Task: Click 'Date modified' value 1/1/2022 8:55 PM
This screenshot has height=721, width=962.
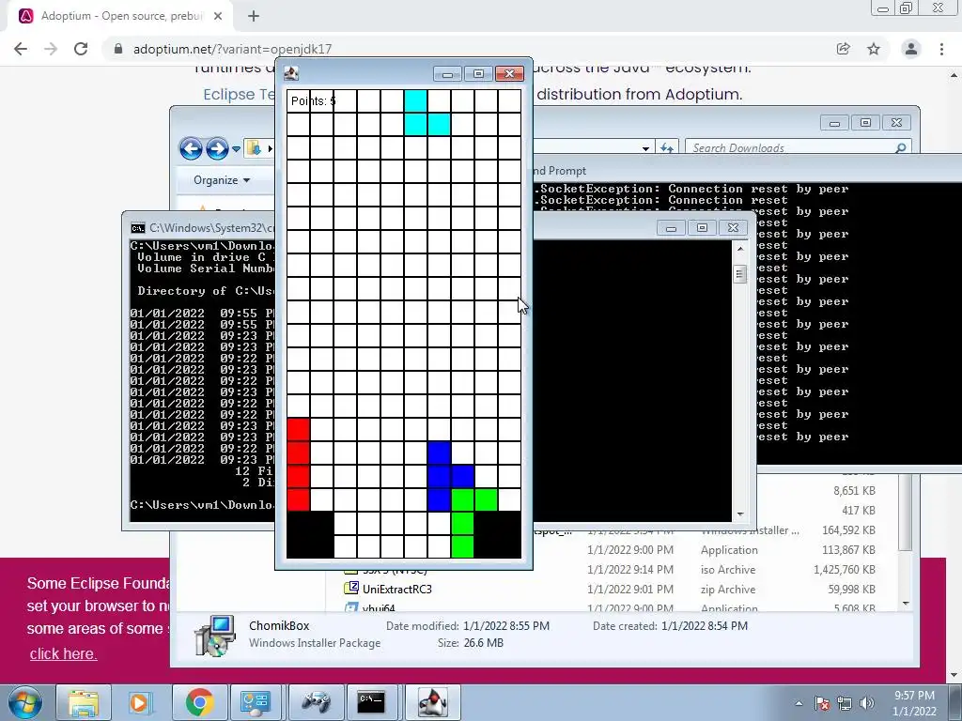Action: click(x=506, y=626)
